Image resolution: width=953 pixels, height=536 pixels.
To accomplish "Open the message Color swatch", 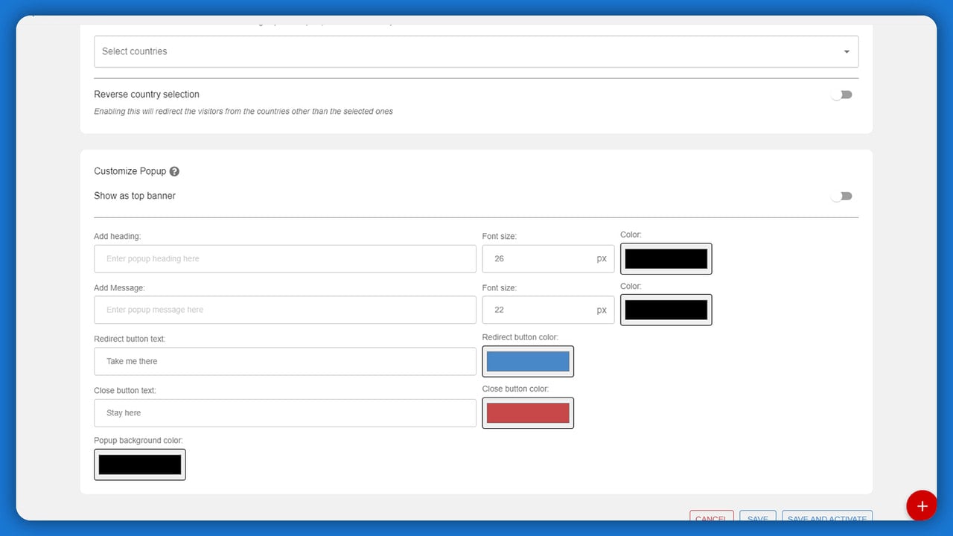I will point(666,310).
